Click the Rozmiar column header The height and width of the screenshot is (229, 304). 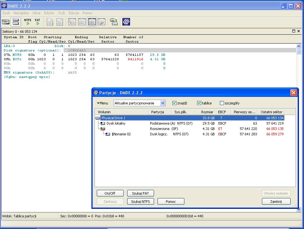coord(206,112)
